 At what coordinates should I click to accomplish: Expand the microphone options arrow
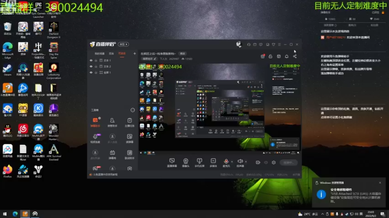point(232,162)
